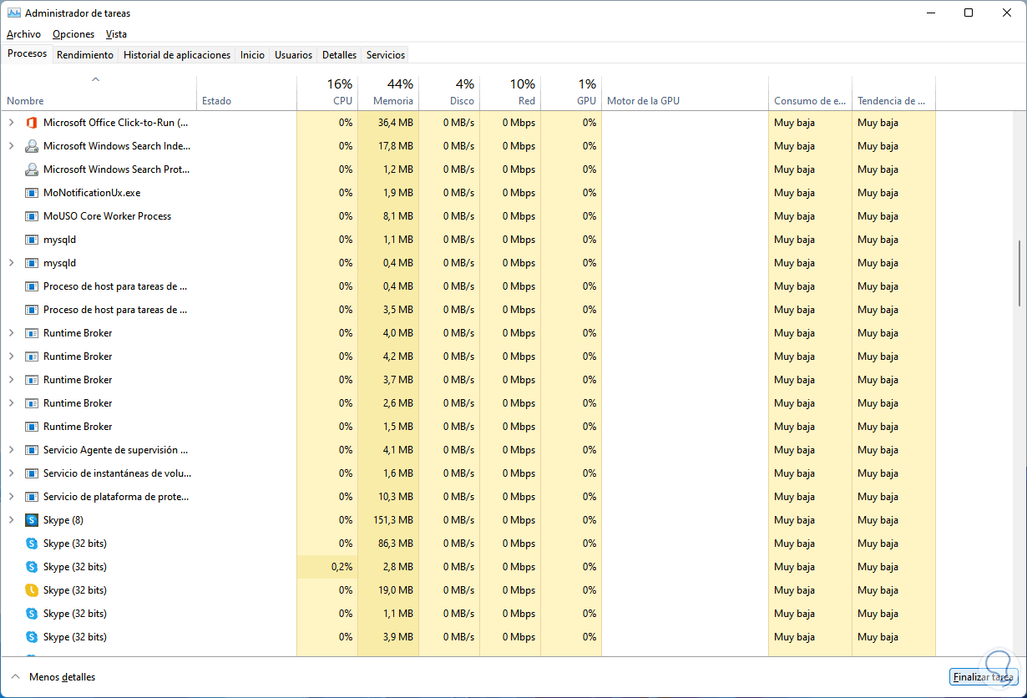Click the Skype (8) group app icon
Image resolution: width=1027 pixels, height=698 pixels.
(32, 520)
